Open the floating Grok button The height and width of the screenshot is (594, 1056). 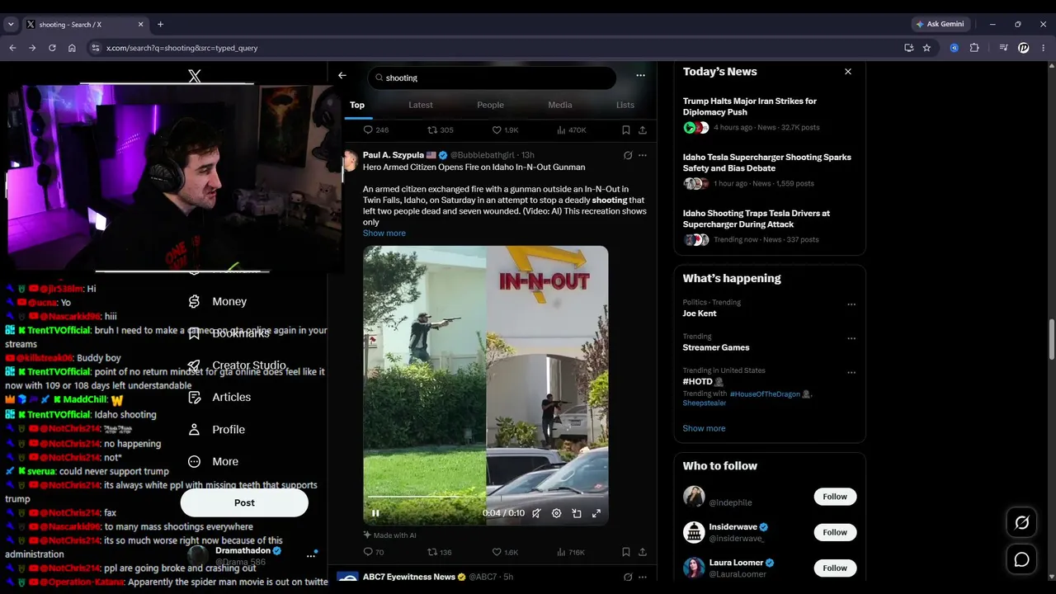tap(1021, 523)
